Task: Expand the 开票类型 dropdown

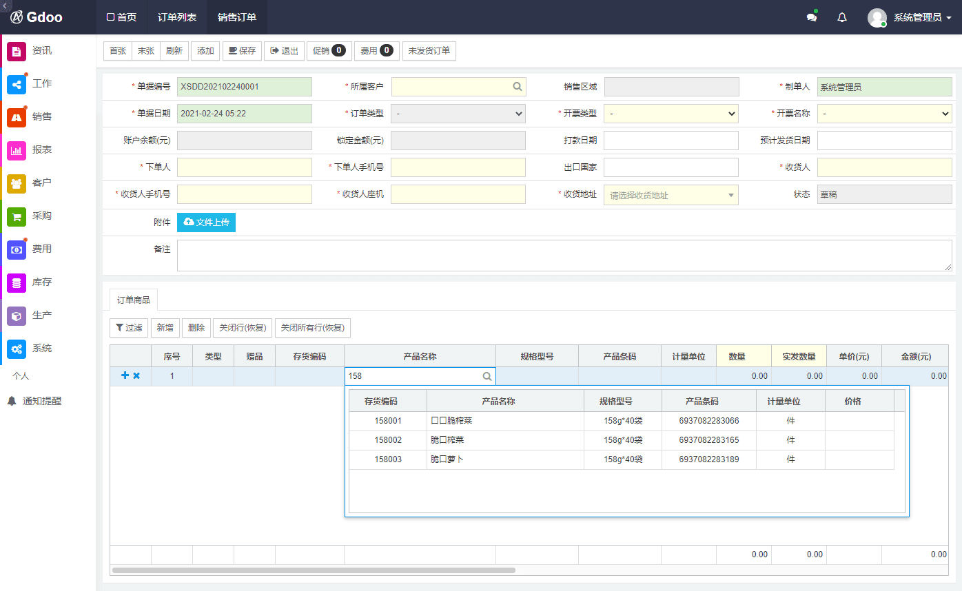Action: click(671, 114)
